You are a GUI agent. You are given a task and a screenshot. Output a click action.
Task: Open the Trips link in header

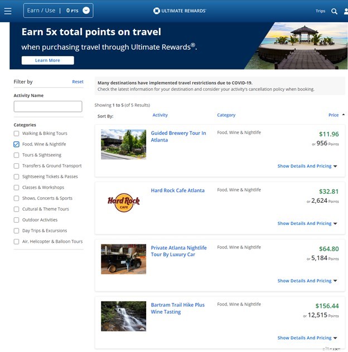coord(320,11)
